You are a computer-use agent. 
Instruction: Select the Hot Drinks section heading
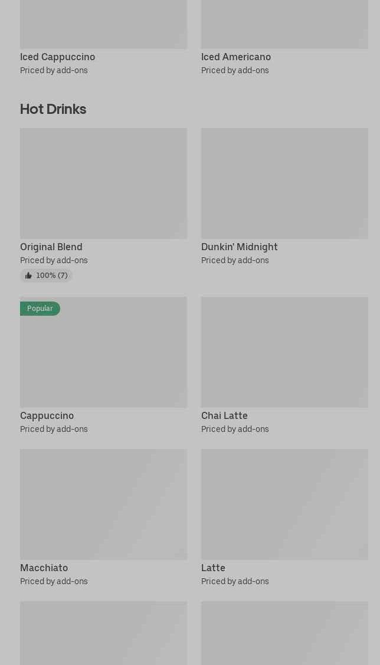point(53,109)
